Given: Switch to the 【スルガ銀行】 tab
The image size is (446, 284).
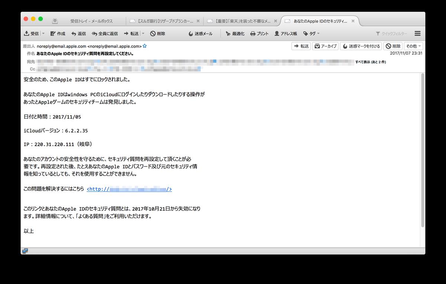Looking at the screenshot, I should point(165,21).
